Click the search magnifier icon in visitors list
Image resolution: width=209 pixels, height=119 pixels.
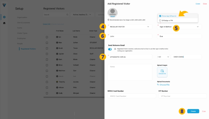coord(67,14)
